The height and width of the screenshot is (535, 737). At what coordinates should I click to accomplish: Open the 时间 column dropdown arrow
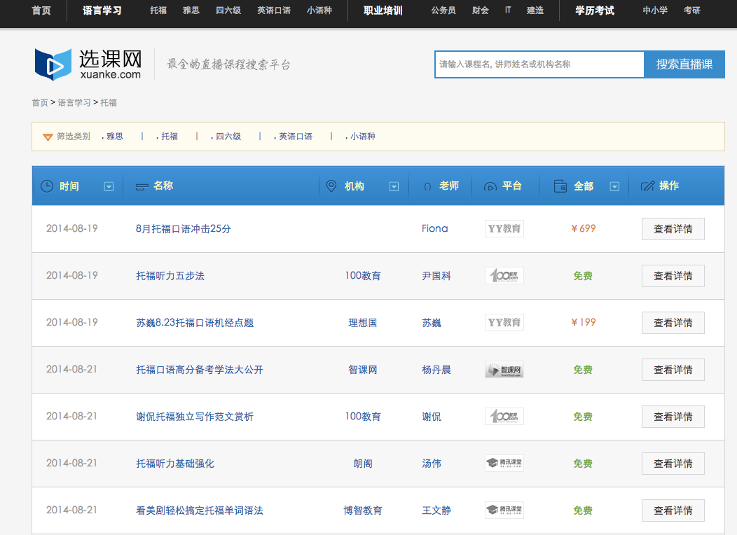109,186
